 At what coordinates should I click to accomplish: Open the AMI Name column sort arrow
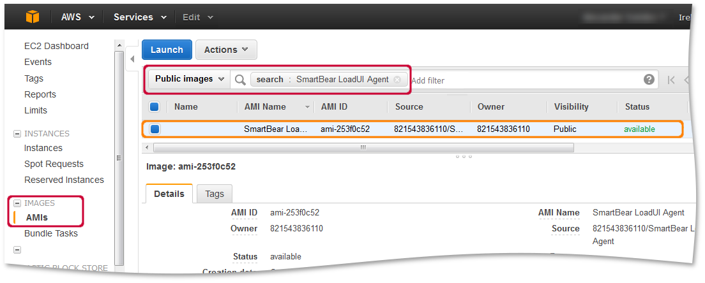coord(308,107)
